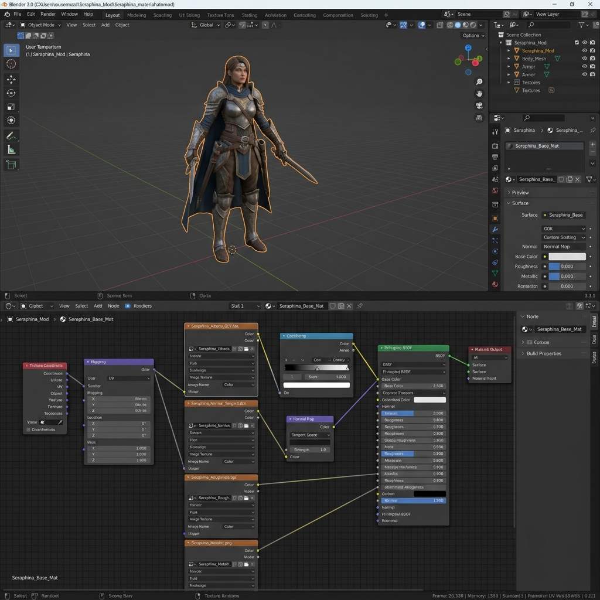Image resolution: width=600 pixels, height=600 pixels.
Task: Select Seraphina_Bace_Met material slot
Action: pos(544,146)
